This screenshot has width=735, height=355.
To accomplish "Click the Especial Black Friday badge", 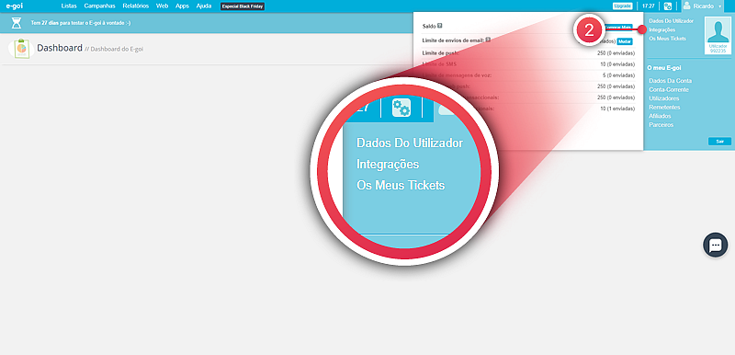I will click(x=243, y=6).
